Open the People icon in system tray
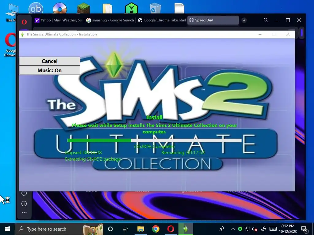 tap(222, 229)
